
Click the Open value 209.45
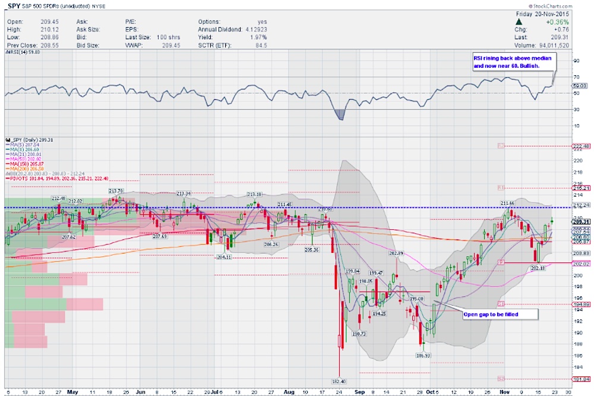tap(50, 22)
